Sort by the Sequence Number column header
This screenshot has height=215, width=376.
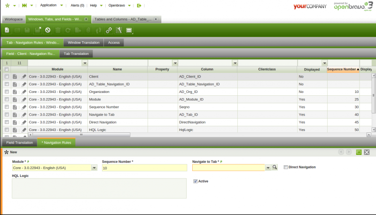pyautogui.click(x=342, y=69)
